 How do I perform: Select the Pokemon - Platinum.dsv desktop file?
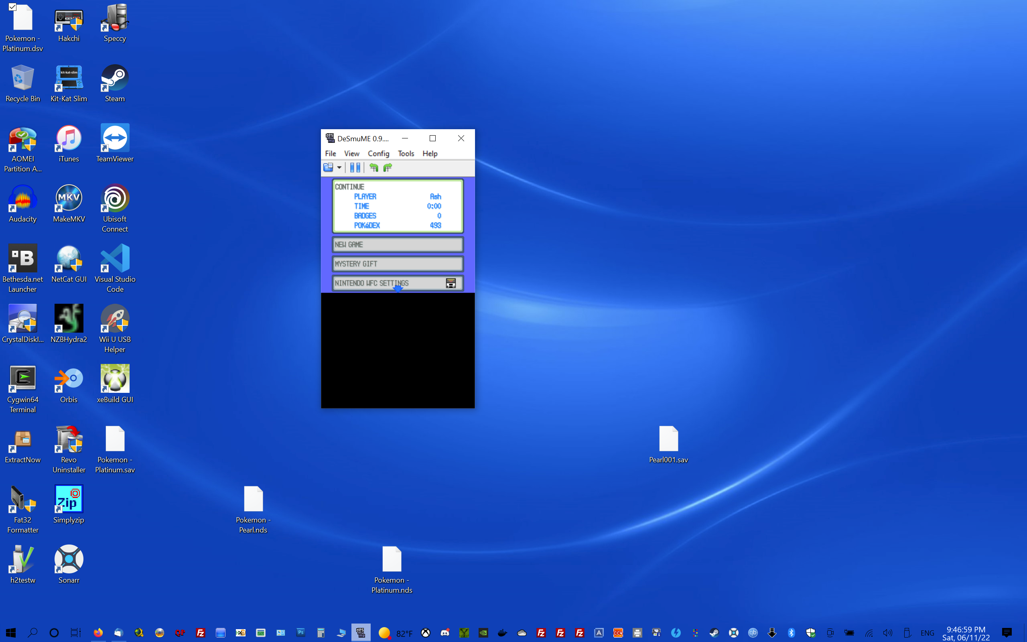click(23, 28)
